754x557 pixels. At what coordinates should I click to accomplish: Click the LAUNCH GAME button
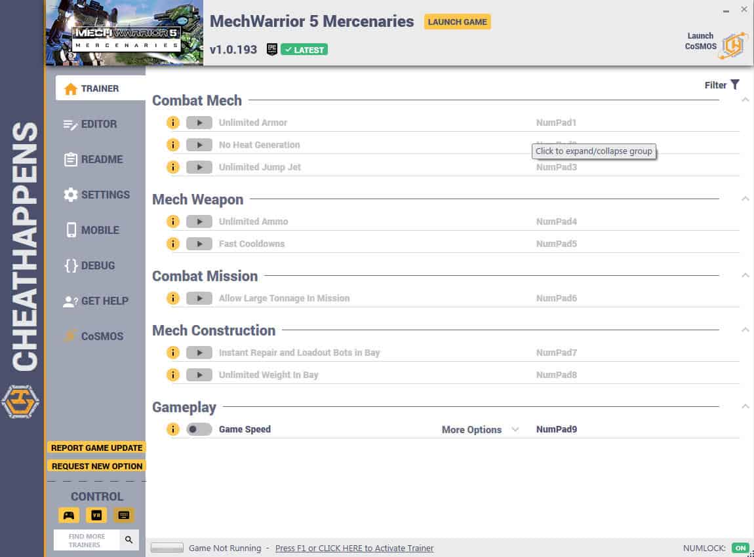tap(457, 22)
